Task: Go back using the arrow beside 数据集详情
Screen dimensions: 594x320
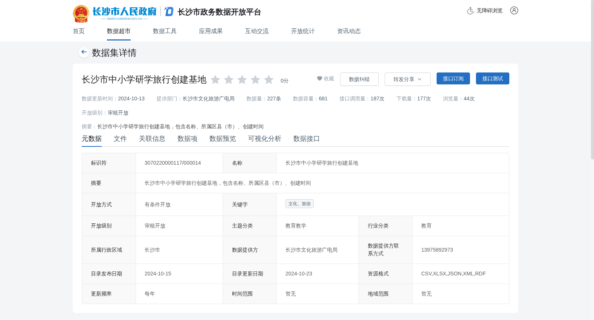Action: pyautogui.click(x=84, y=52)
